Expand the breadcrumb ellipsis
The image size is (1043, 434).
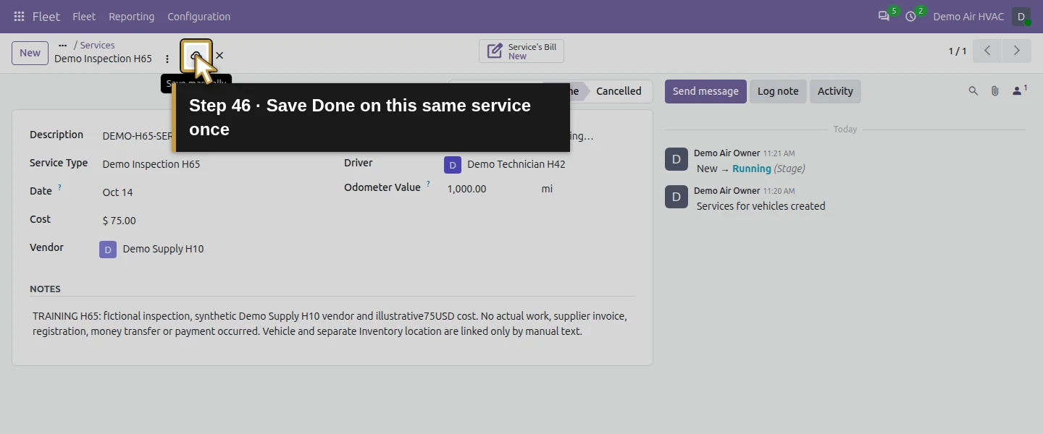tap(63, 45)
